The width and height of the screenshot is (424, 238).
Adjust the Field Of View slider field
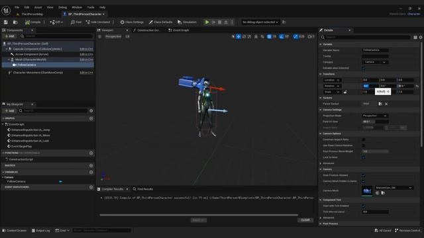376,122
